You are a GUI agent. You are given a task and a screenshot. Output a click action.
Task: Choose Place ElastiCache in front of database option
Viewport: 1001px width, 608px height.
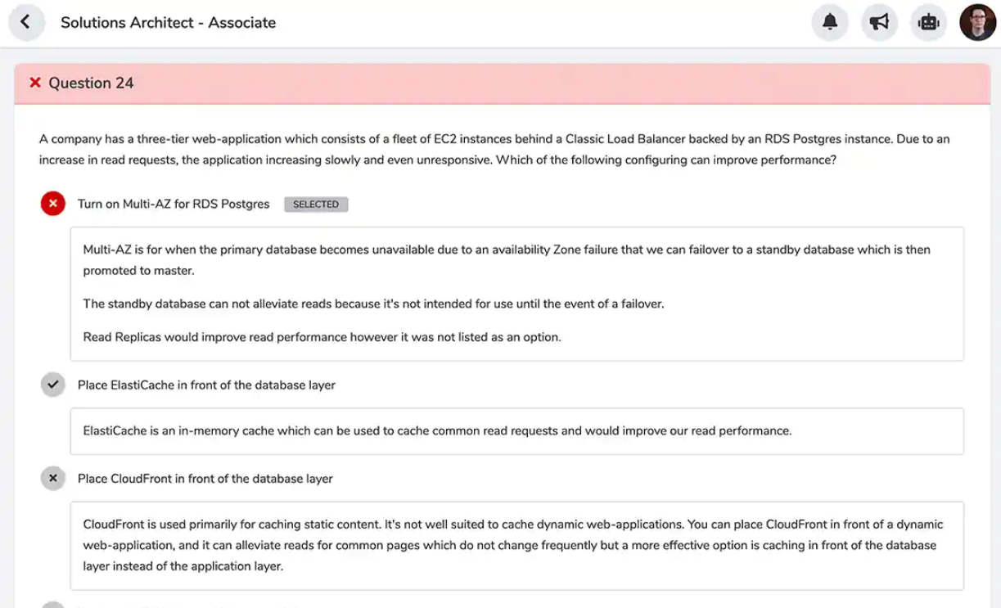(x=206, y=385)
